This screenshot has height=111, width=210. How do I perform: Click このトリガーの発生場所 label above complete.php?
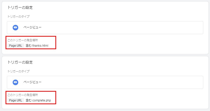(23, 95)
